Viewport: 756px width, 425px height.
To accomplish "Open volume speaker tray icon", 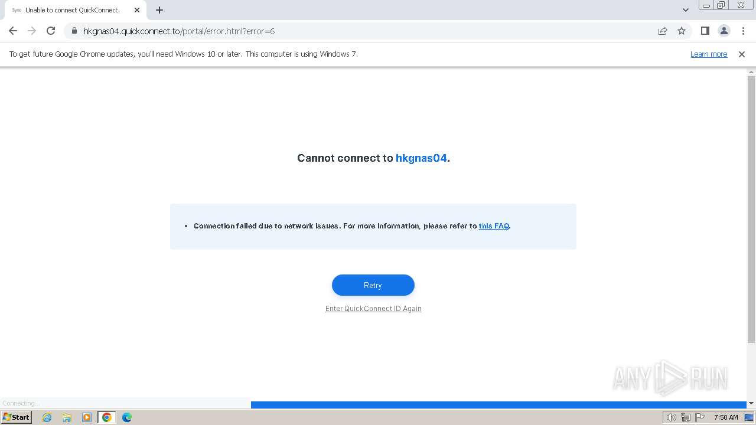I will [x=671, y=417].
